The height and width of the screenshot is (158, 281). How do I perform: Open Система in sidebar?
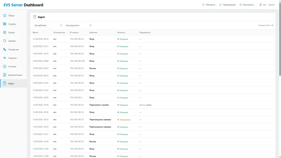pyautogui.click(x=13, y=66)
